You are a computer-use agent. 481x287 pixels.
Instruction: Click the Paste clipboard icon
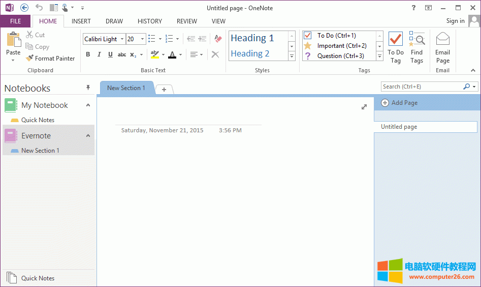(x=13, y=40)
